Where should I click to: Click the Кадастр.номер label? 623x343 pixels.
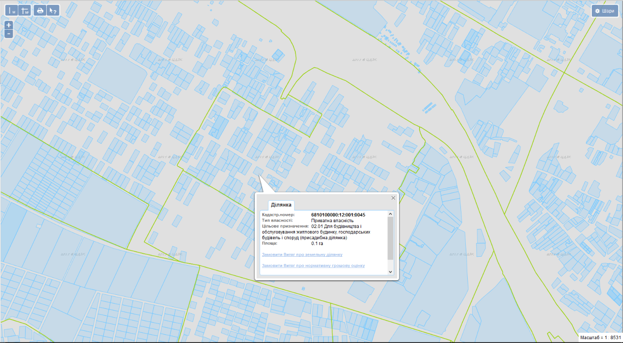(x=278, y=215)
